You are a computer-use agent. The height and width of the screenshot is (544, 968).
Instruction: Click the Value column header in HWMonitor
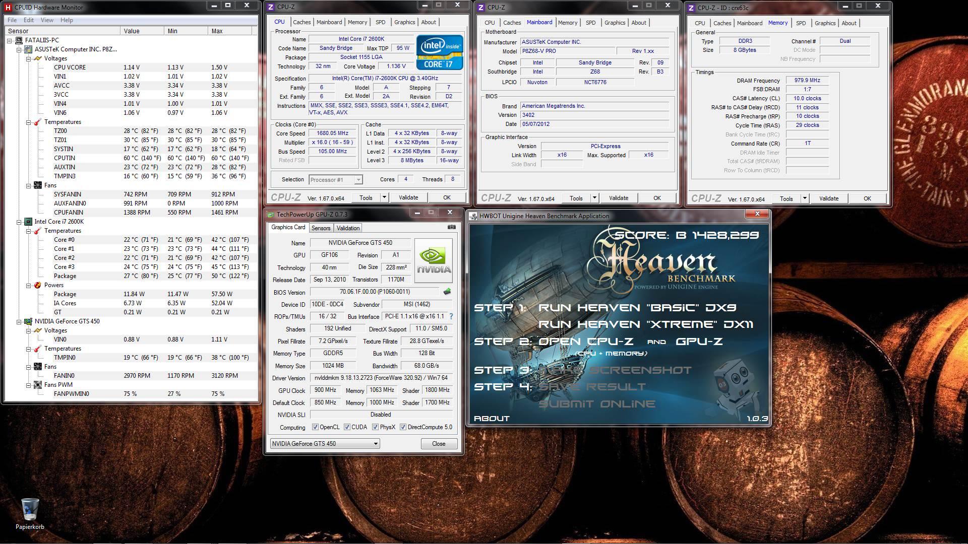pos(142,31)
